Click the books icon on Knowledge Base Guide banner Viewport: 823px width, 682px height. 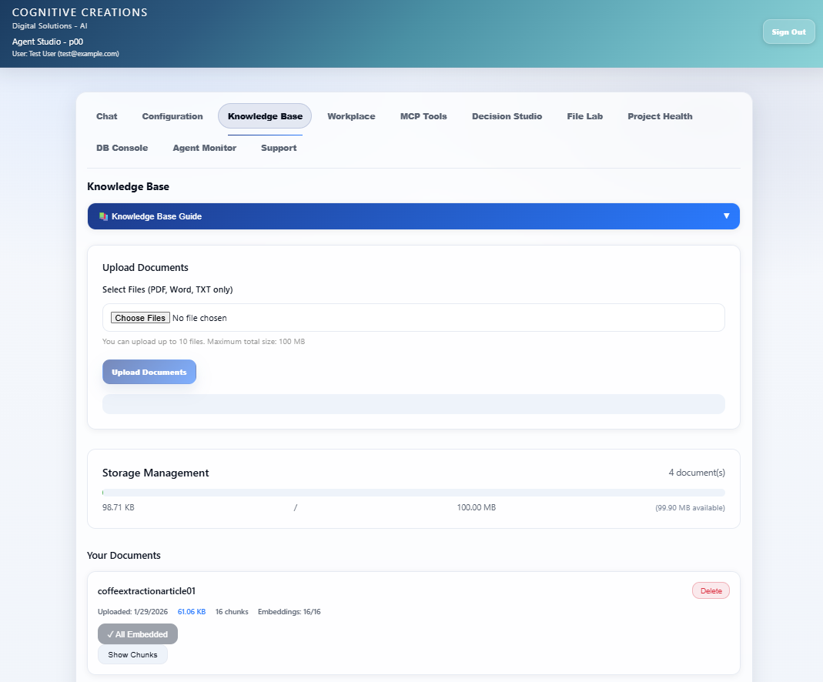coord(102,216)
